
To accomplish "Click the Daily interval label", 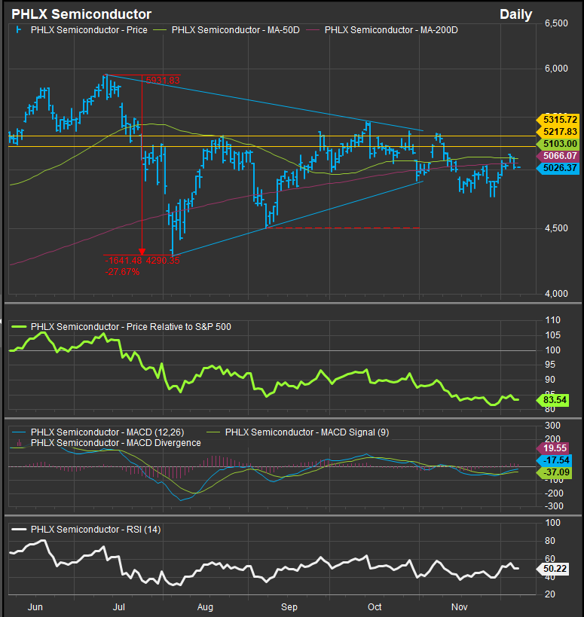I will point(515,14).
